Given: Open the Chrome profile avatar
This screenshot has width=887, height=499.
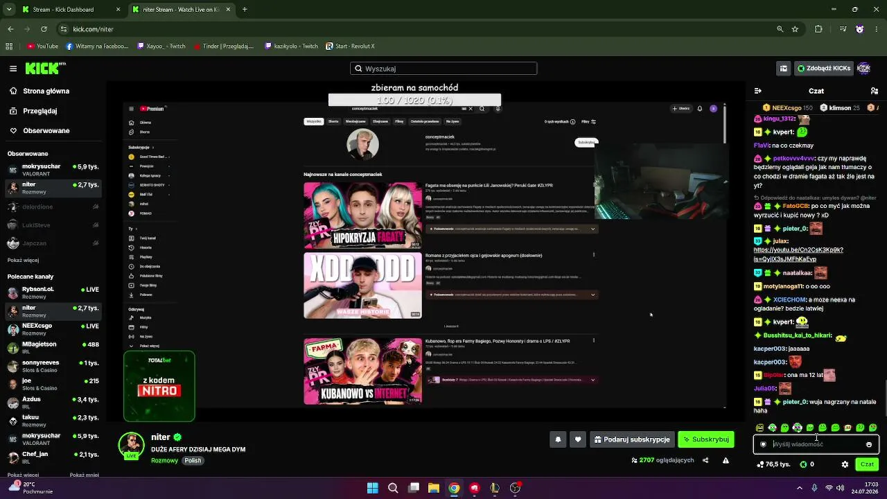Looking at the screenshot, I should [x=860, y=29].
